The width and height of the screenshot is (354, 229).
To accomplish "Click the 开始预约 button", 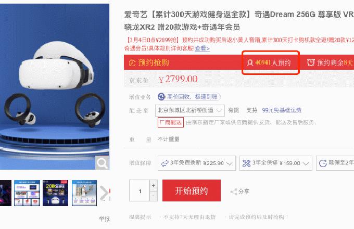I will 192,190.
